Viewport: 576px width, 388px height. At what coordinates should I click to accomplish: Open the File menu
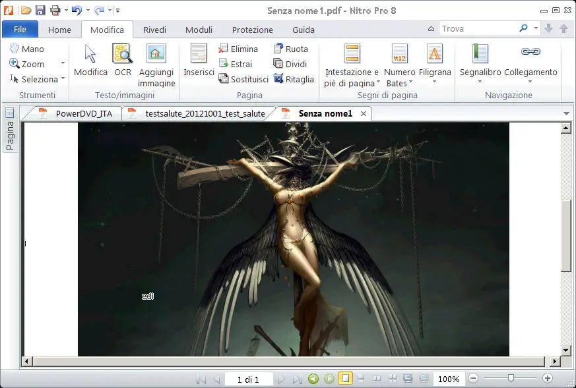point(20,30)
